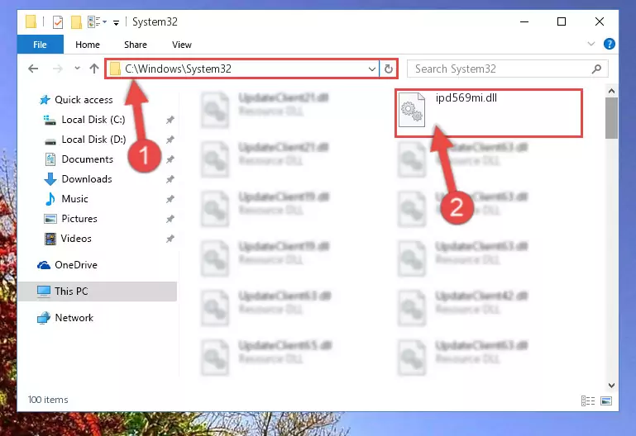Screen dimensions: 636x436
Task: Click the ipd569mi.dll file name
Action: click(466, 97)
